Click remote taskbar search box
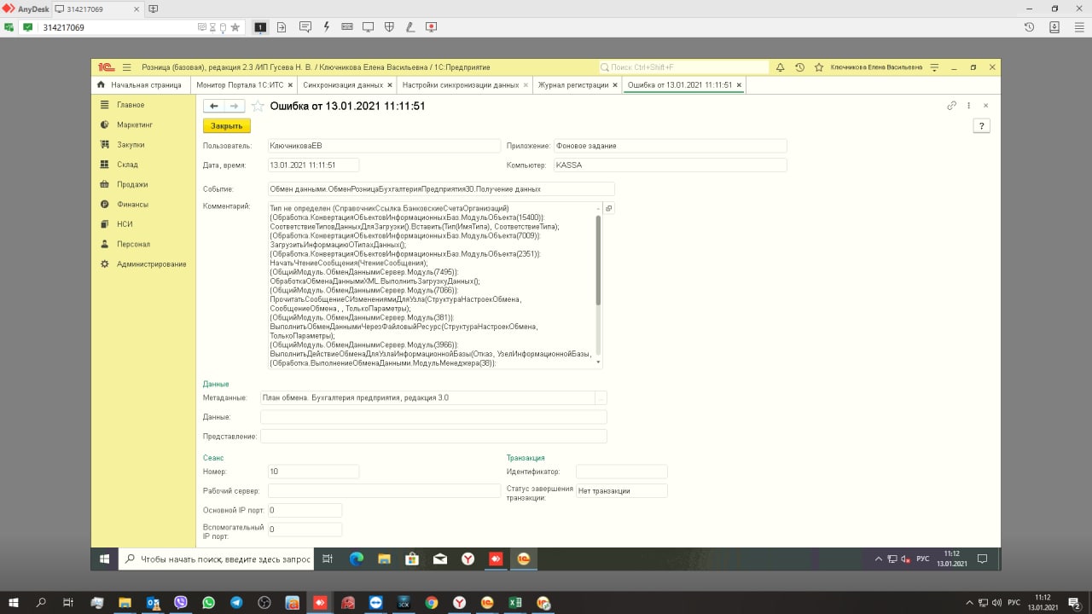1092x614 pixels. [215, 559]
